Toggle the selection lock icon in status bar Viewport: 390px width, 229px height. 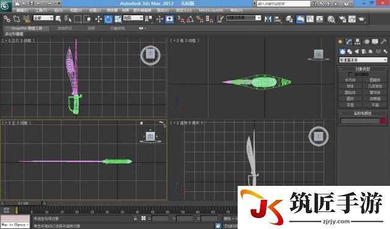(135, 218)
